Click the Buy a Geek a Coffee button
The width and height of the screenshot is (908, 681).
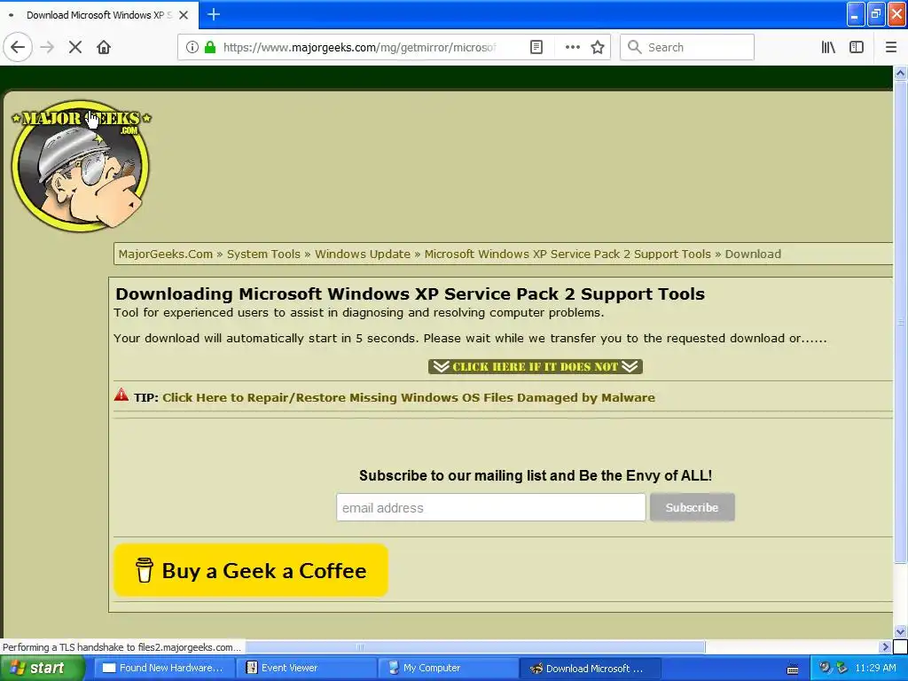click(x=251, y=570)
